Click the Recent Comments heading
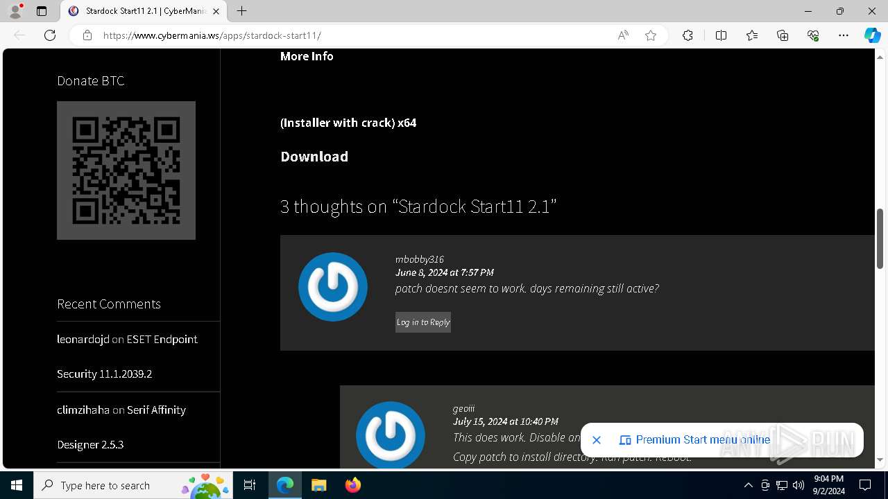This screenshot has height=499, width=888. (109, 304)
